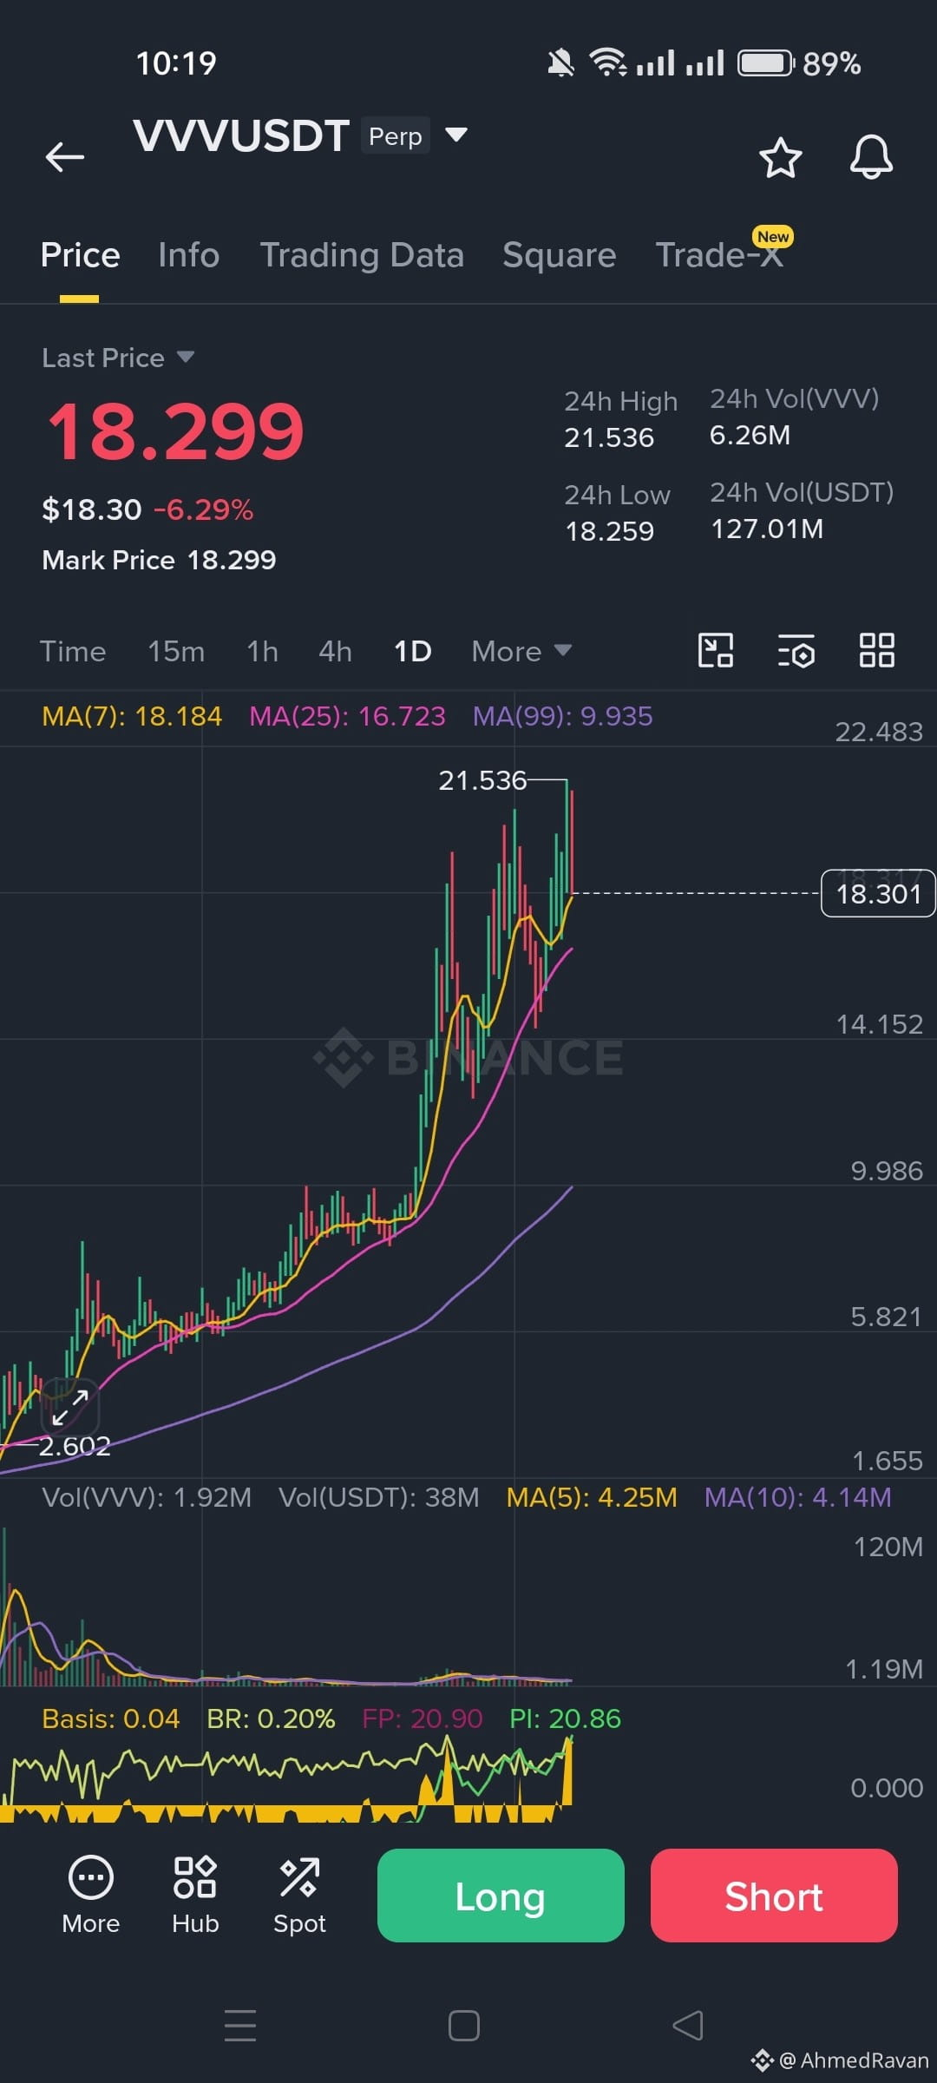Tap the green Long button

pos(501,1896)
